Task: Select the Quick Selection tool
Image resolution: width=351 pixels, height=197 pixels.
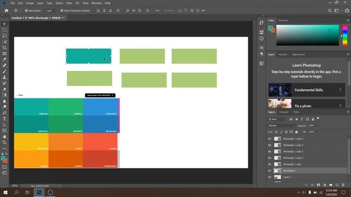Action: pos(4,42)
